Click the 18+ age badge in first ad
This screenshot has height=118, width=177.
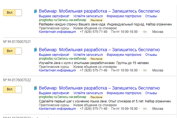point(145,32)
